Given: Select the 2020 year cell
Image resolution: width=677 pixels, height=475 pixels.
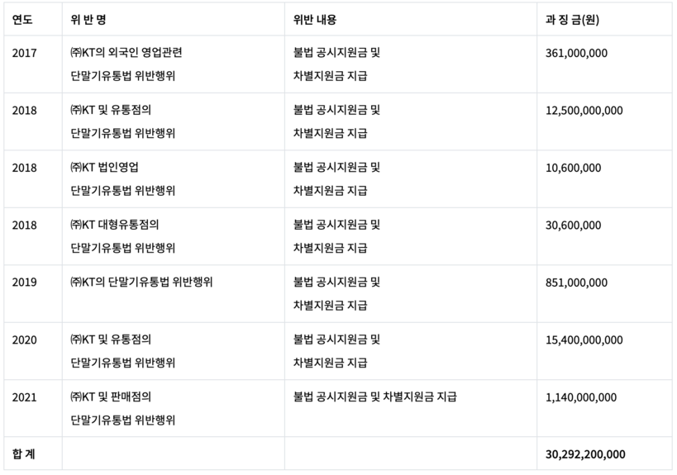Looking at the screenshot, I should [25, 340].
